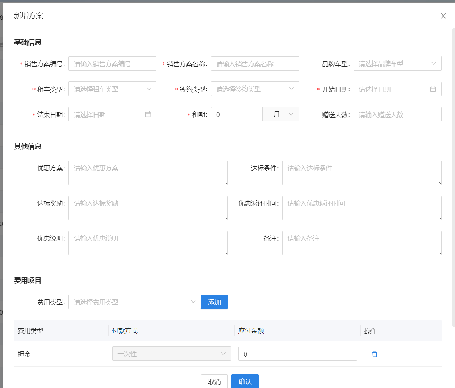Click the delete trash icon for 押金 row
The height and width of the screenshot is (388, 455).
point(375,354)
